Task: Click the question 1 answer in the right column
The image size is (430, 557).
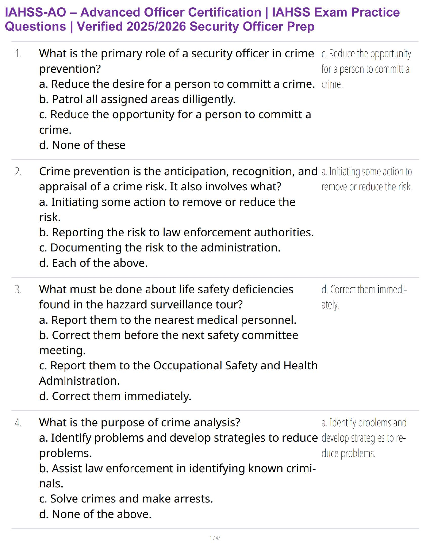Action: (366, 69)
